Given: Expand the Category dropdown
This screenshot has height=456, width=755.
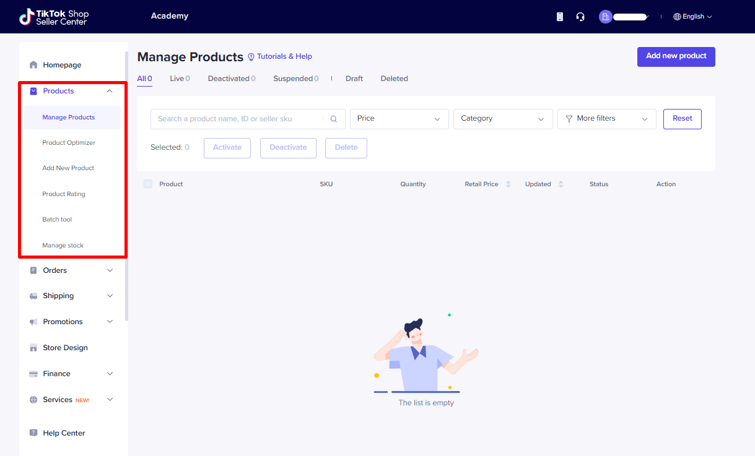Looking at the screenshot, I should 502,118.
